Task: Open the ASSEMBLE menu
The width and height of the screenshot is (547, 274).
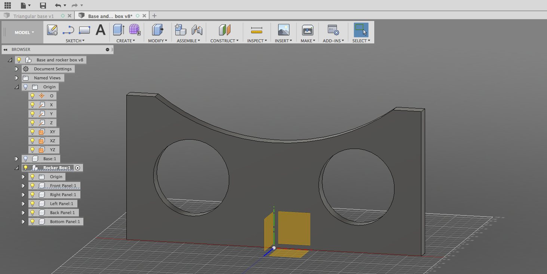Action: coord(188,41)
